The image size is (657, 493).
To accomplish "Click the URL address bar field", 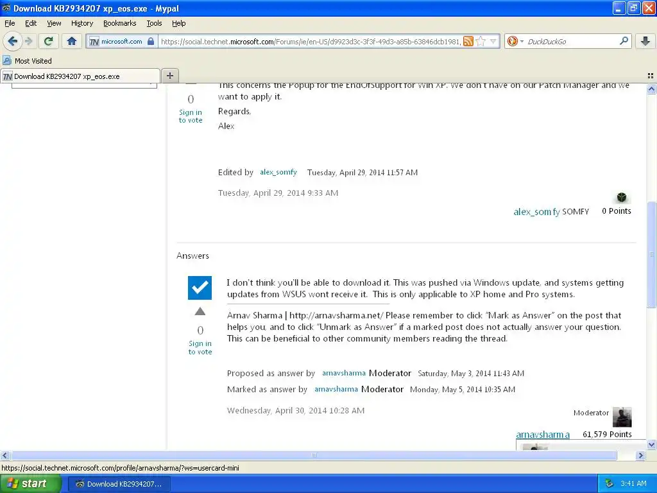I will pos(310,41).
